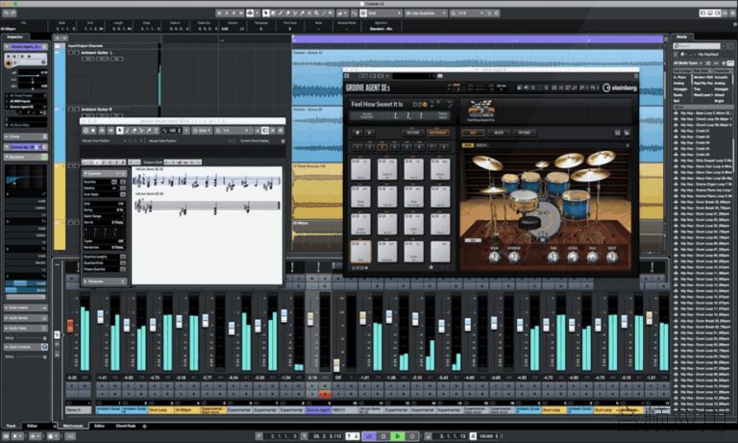This screenshot has height=443, width=738.
Task: Click the Play button in Groove Agent
Action: (x=369, y=133)
